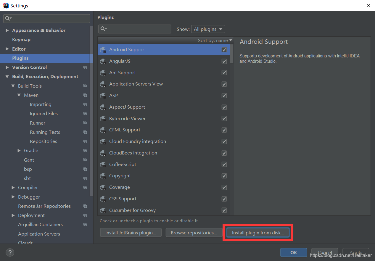Click the CloudBees integration plugin icon

coord(103,153)
